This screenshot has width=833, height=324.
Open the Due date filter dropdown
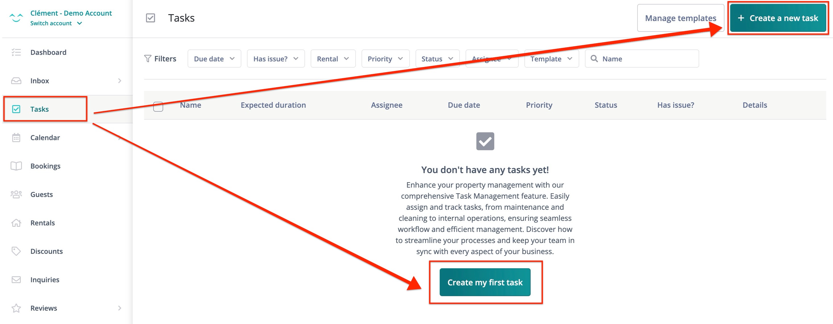tap(214, 59)
